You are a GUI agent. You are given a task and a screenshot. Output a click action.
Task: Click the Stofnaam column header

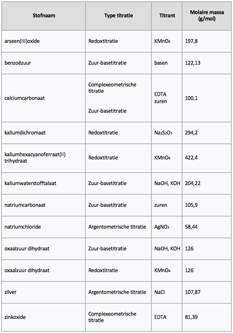coord(44,15)
